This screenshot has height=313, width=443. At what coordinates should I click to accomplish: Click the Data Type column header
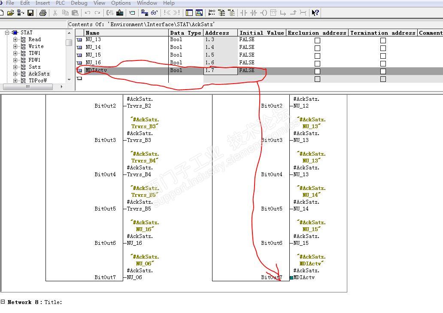(x=185, y=33)
